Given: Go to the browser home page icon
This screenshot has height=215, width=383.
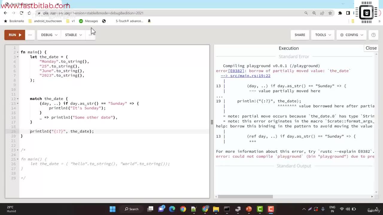Looking at the screenshot, I should pos(29,13).
